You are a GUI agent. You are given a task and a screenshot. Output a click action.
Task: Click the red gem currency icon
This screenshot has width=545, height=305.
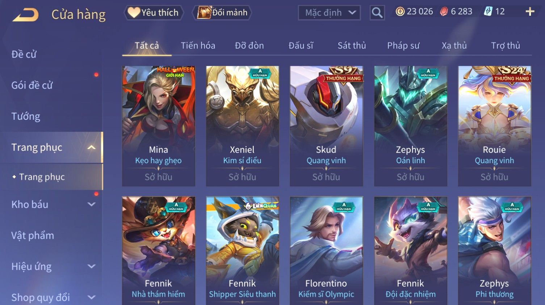[444, 12]
